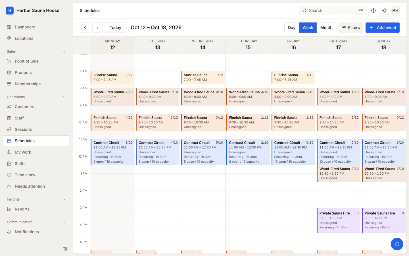Click the ⌘K shortcut badge
The width and height of the screenshot is (409, 256).
click(361, 11)
